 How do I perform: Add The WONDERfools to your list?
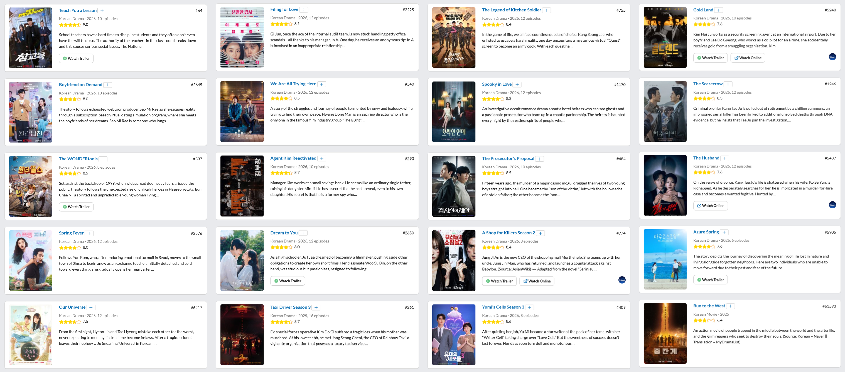coord(103,159)
